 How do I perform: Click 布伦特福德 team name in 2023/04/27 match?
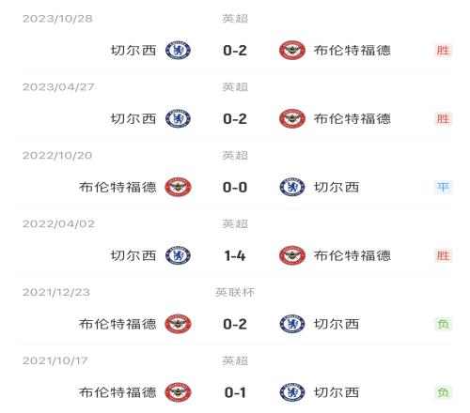tap(352, 119)
